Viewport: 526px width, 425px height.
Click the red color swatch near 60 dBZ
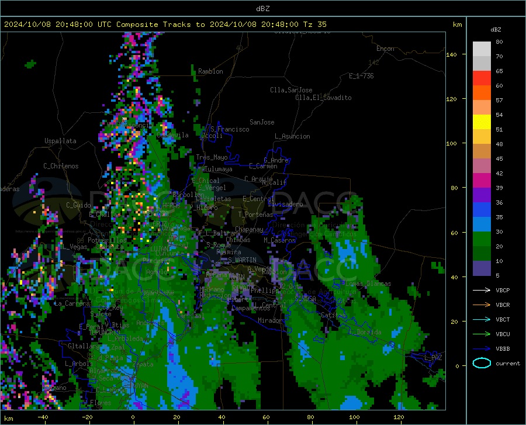click(x=482, y=78)
